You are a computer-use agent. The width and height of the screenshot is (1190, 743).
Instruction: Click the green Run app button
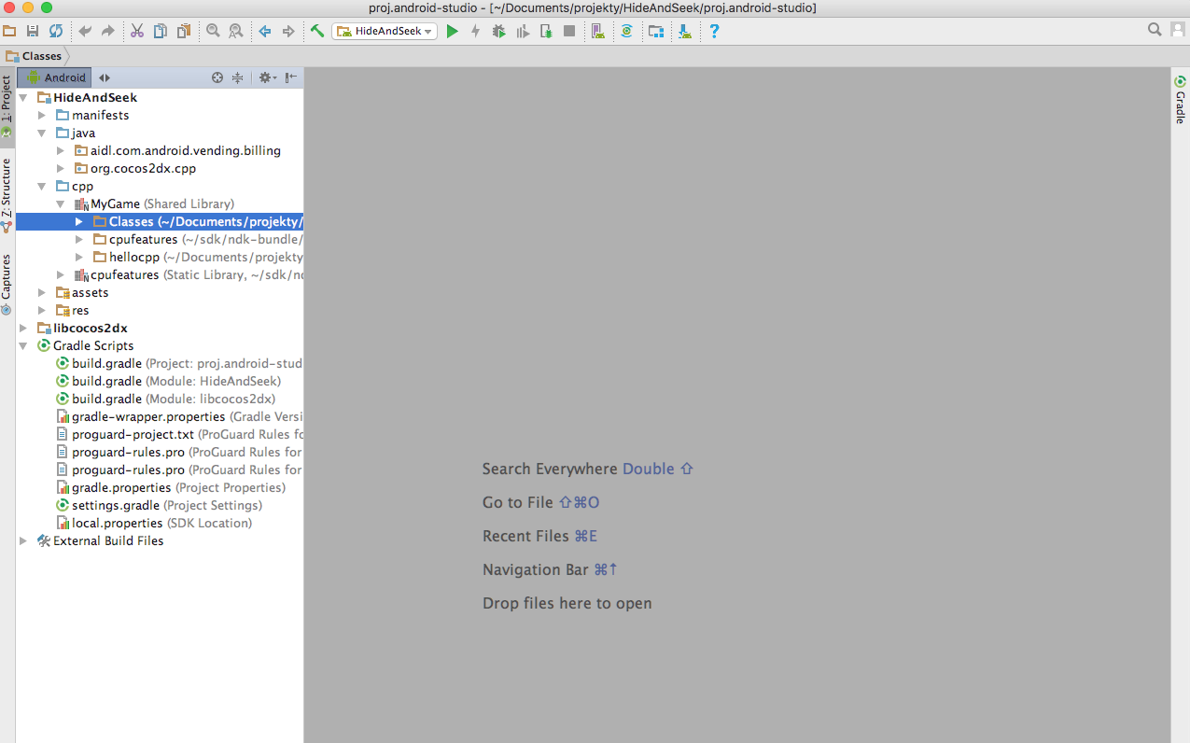pyautogui.click(x=453, y=31)
